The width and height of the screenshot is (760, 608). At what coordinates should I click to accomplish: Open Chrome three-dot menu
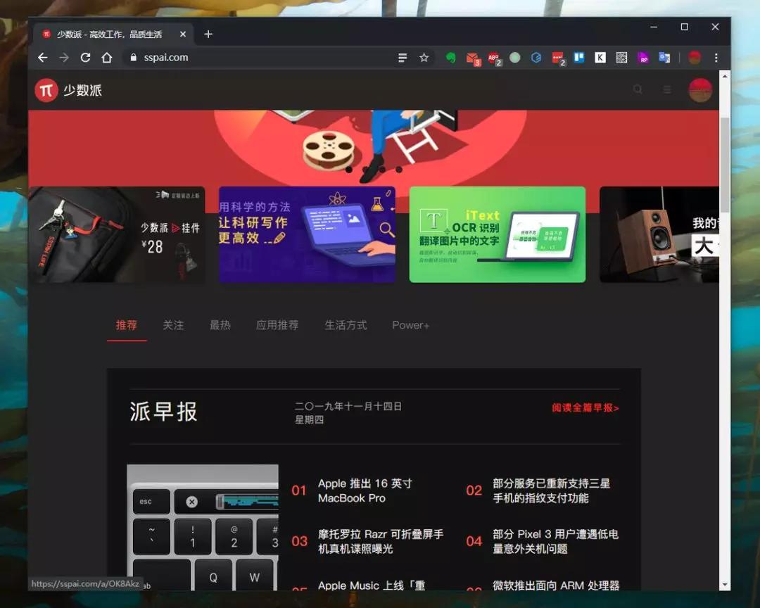click(716, 58)
